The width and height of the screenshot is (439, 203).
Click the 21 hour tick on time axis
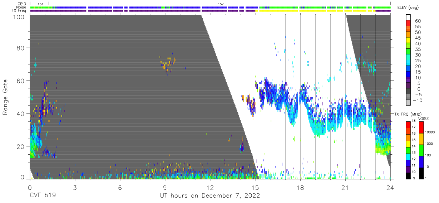pyautogui.click(x=345, y=187)
